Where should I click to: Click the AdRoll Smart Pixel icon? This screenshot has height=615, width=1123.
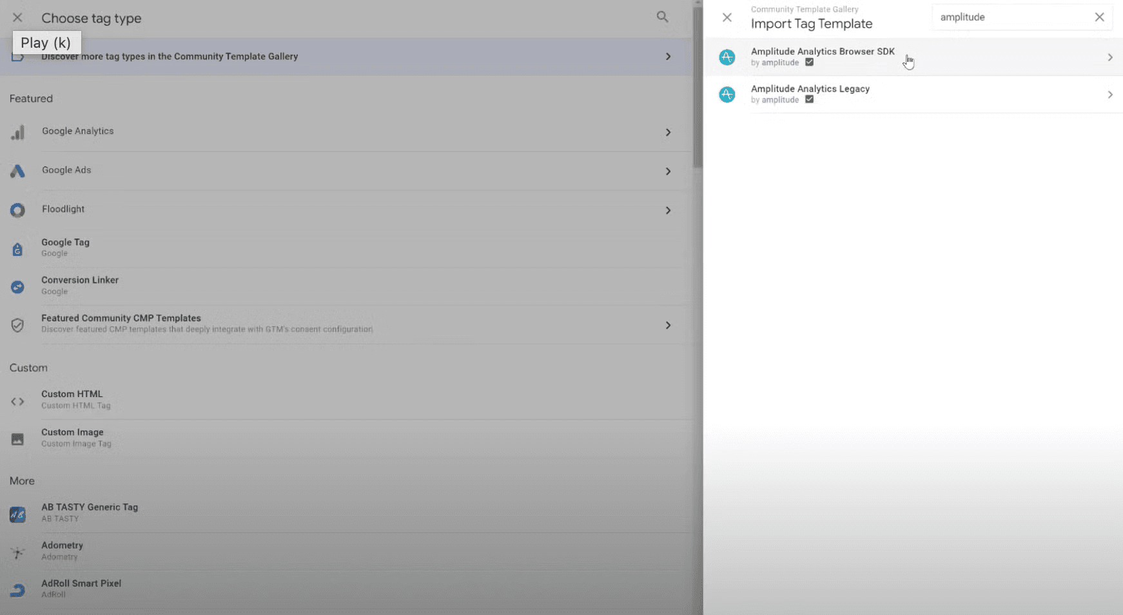[x=17, y=591]
